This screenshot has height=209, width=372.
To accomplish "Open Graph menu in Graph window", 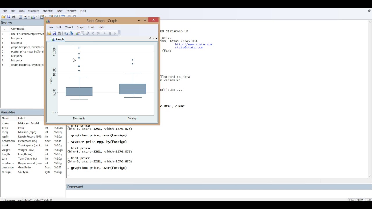I will point(80,27).
